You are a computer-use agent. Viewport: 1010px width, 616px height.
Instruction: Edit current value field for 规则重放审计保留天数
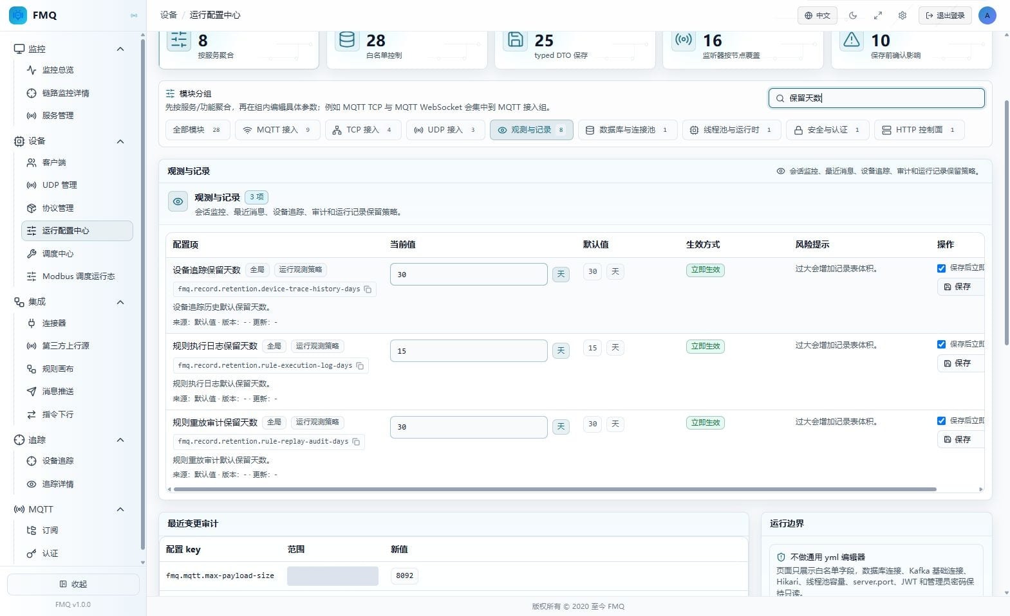pos(469,427)
